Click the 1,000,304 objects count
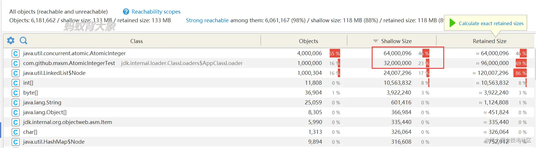This screenshot has height=148, width=536. [309, 73]
